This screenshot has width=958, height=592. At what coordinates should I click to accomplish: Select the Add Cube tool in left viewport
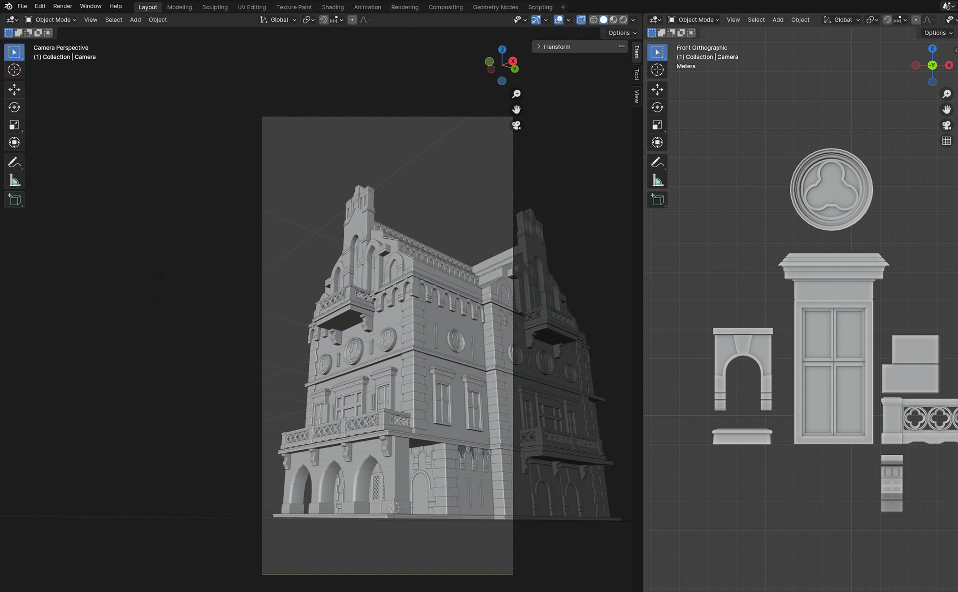(x=14, y=199)
